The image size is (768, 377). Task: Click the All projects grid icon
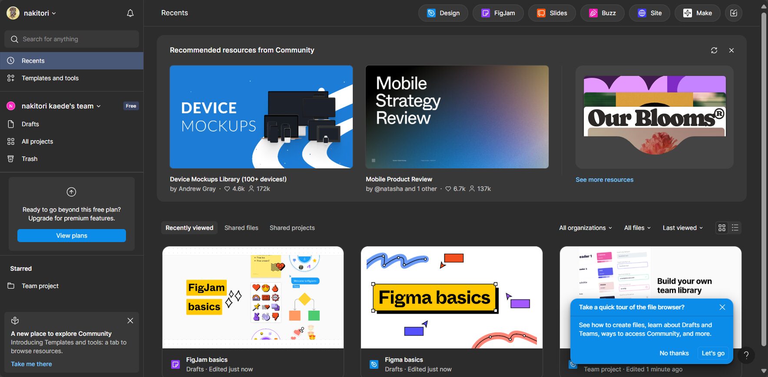coord(11,141)
